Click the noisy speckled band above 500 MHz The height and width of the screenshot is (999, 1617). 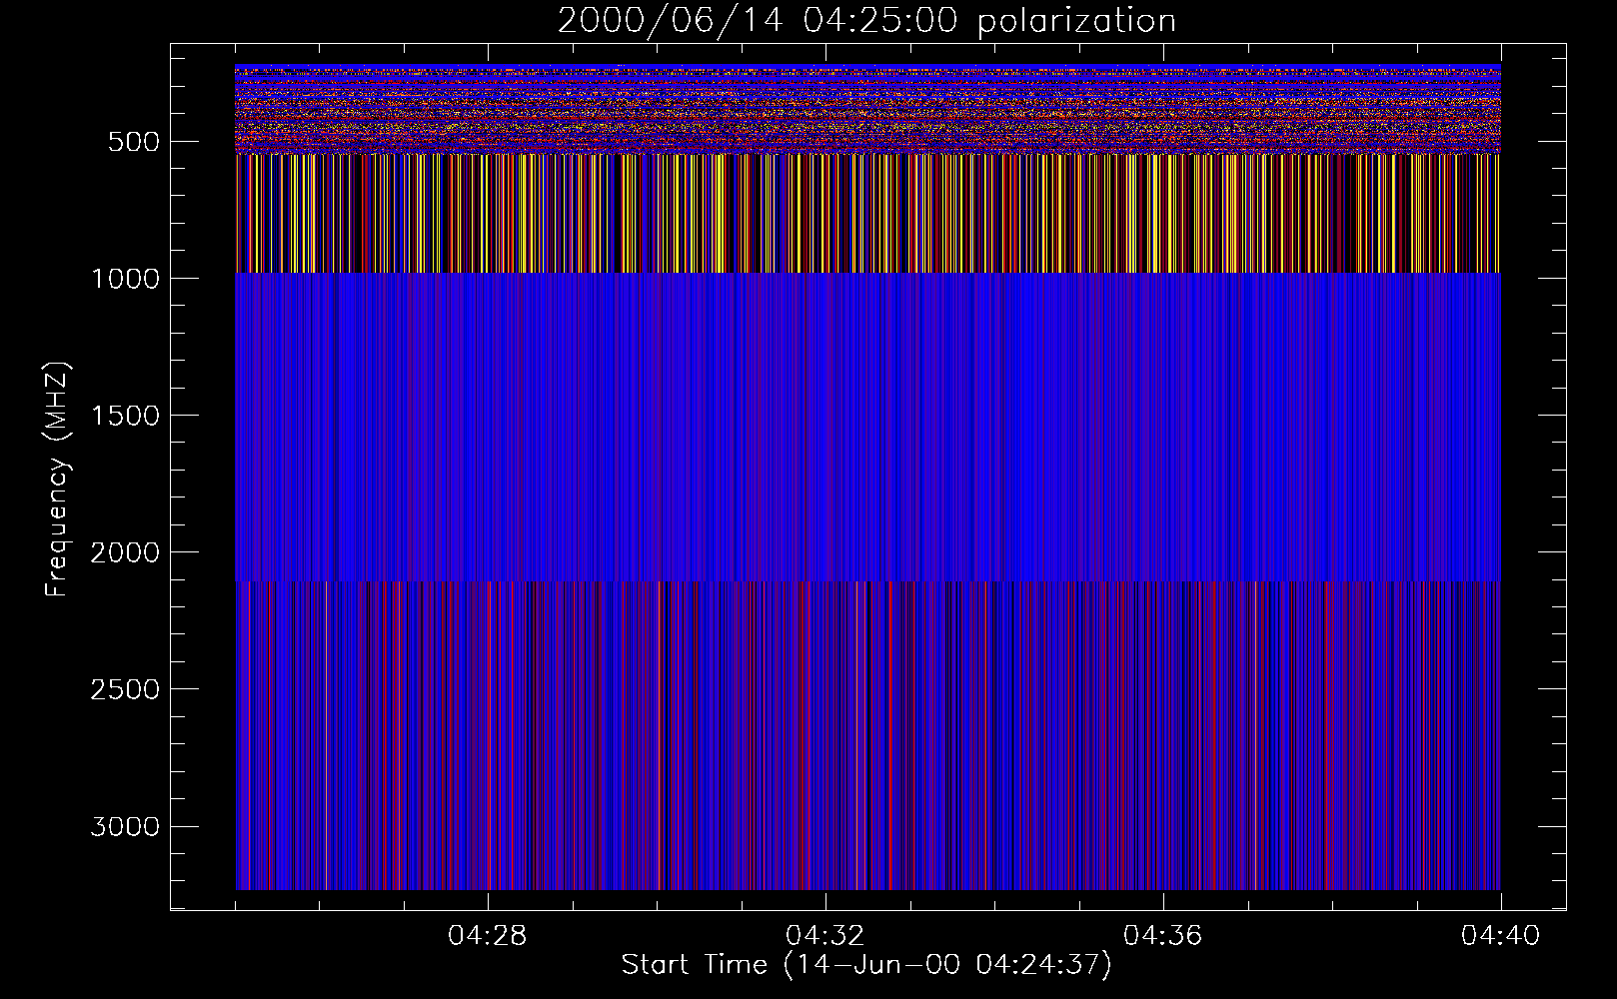pos(867,110)
